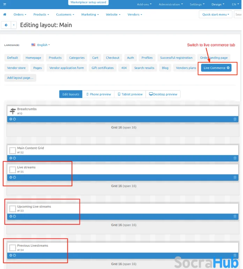Screen dimensions: 243x269
Task: Switch to the Vendor store layout tab
Action: [x=16, y=68]
